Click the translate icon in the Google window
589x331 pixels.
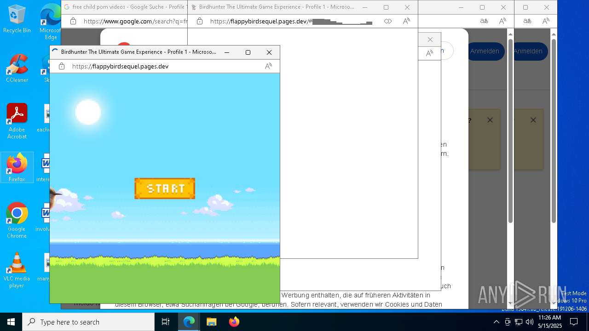[484, 21]
